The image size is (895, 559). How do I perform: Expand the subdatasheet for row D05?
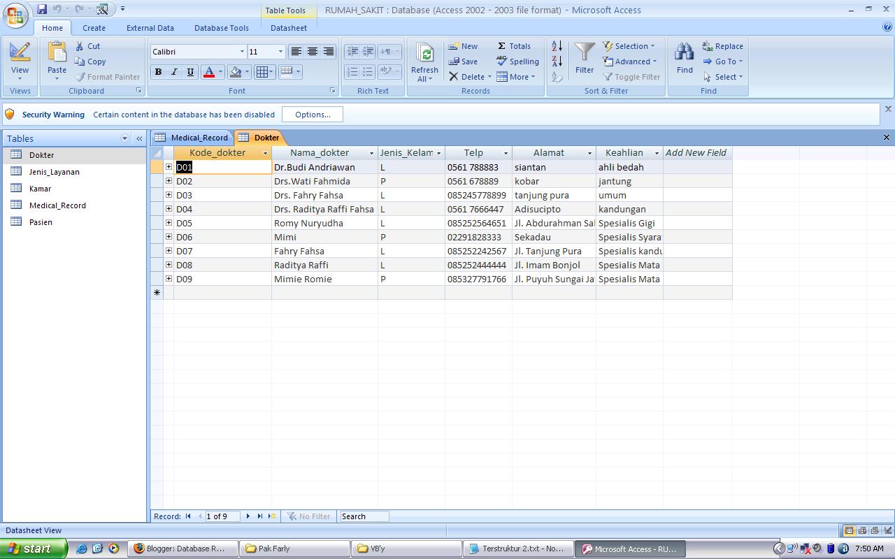coord(169,223)
